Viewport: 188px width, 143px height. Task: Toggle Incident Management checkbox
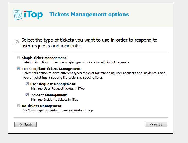(x=27, y=95)
